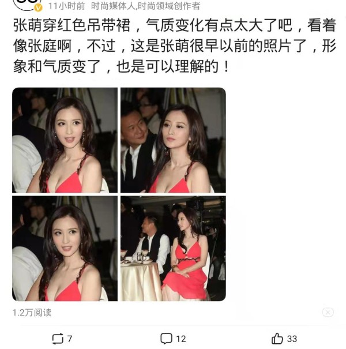Open the comments bubble icon
Viewport: 346px width, 349px height.
pos(166,339)
